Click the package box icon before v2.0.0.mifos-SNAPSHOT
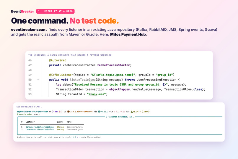This screenshot has height=159, width=238. [x=68, y=112]
